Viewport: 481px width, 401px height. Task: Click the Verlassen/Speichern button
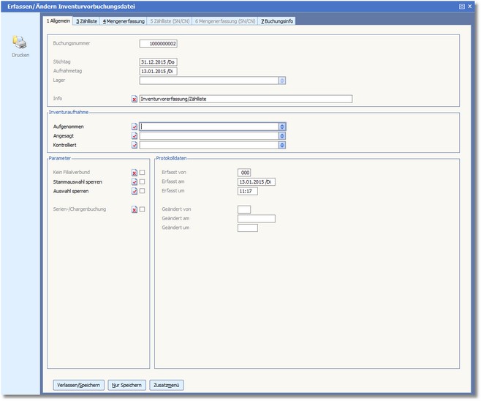click(78, 385)
